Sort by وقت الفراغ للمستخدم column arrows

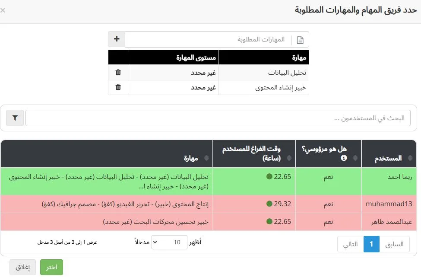pyautogui.click(x=289, y=158)
